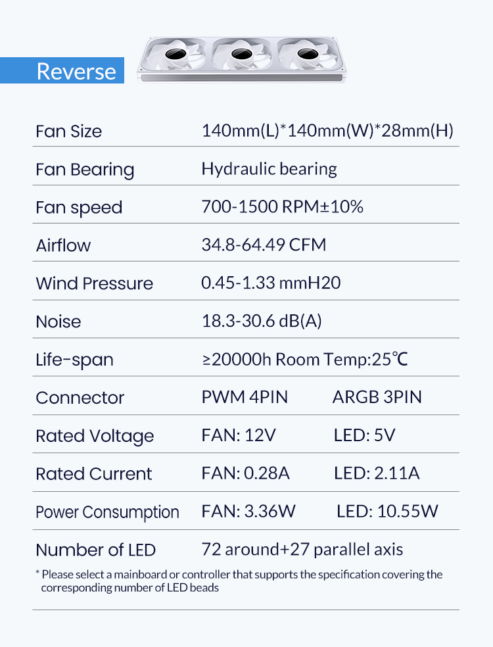Click the 18.3-30.6 dB(A) noise value

261,322
